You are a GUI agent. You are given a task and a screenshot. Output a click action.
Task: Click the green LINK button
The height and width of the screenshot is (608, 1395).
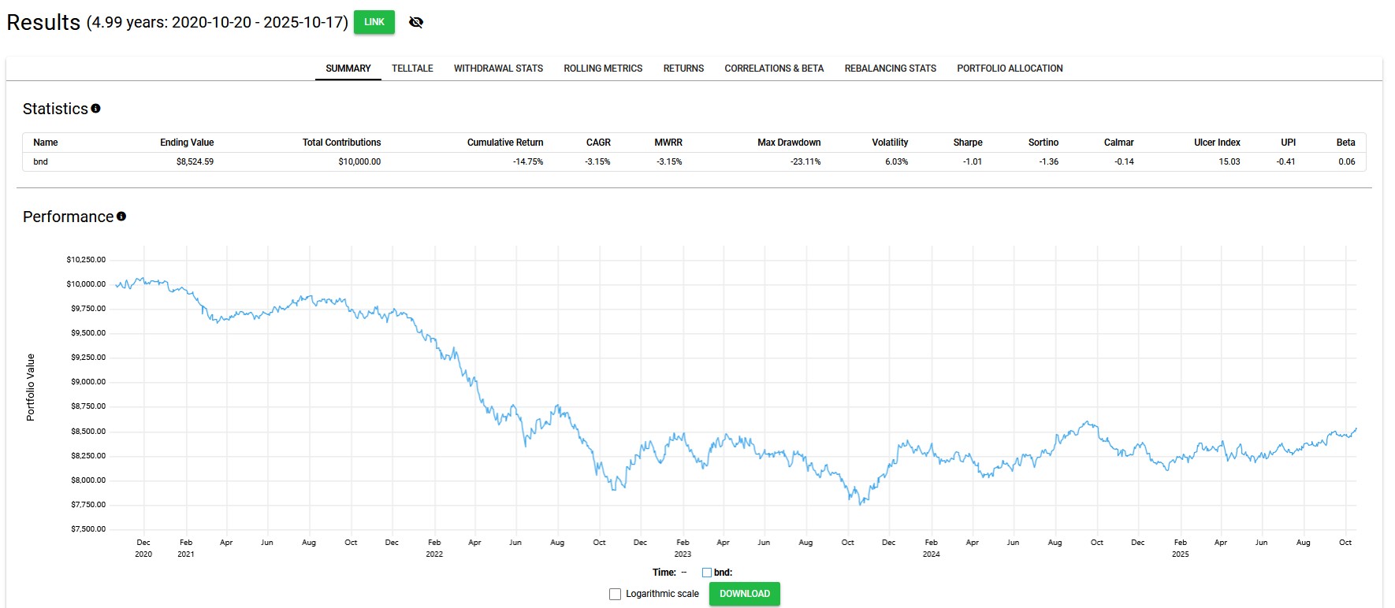click(374, 22)
